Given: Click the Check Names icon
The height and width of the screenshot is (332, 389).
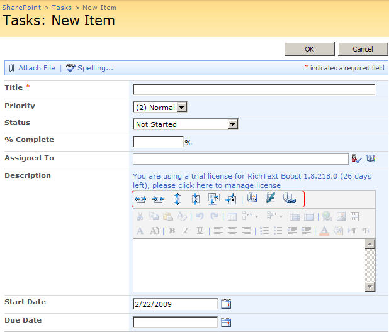Looking at the screenshot, I should coord(357,158).
